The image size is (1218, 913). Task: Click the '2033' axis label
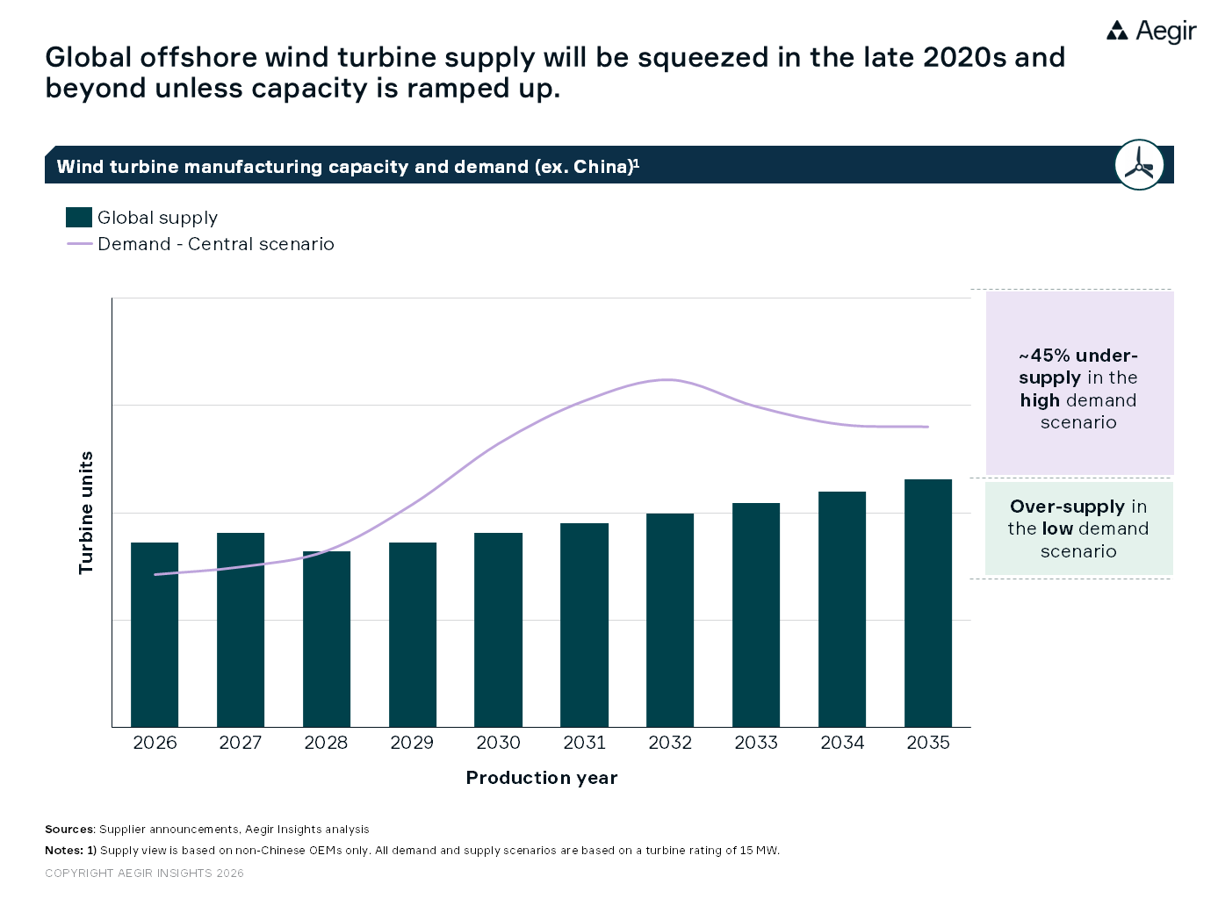(x=757, y=743)
